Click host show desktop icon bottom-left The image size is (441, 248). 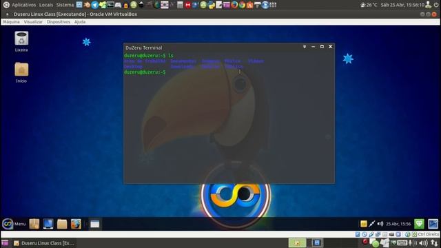(x=5, y=243)
